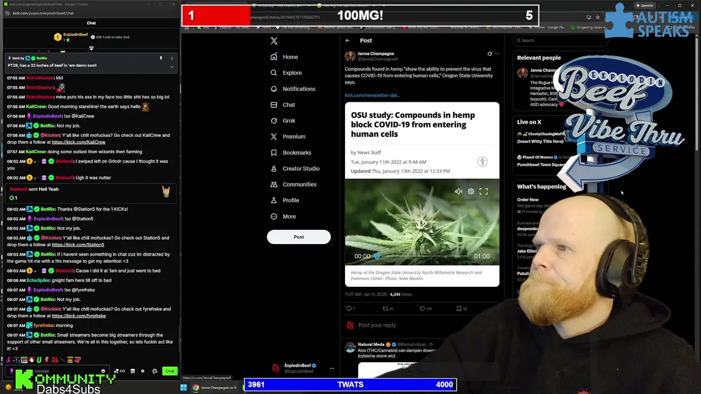This screenshot has width=701, height=394.
Task: Open the kick.com/fyrefreke link
Action: pos(79,316)
